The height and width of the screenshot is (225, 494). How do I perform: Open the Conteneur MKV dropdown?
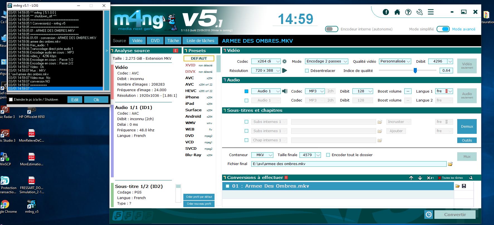pos(262,155)
